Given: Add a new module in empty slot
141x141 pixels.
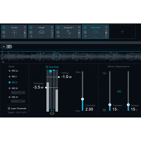Looking at the screenshot, I should click(x=123, y=32).
